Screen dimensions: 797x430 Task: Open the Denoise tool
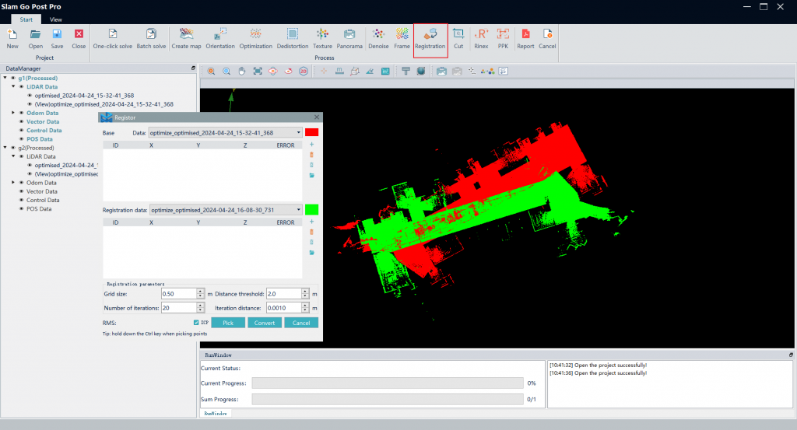coord(378,38)
